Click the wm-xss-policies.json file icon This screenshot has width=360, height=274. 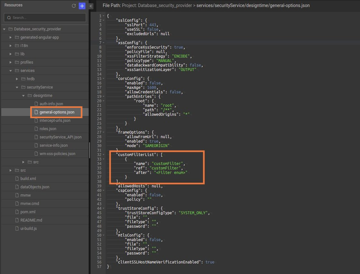35,154
